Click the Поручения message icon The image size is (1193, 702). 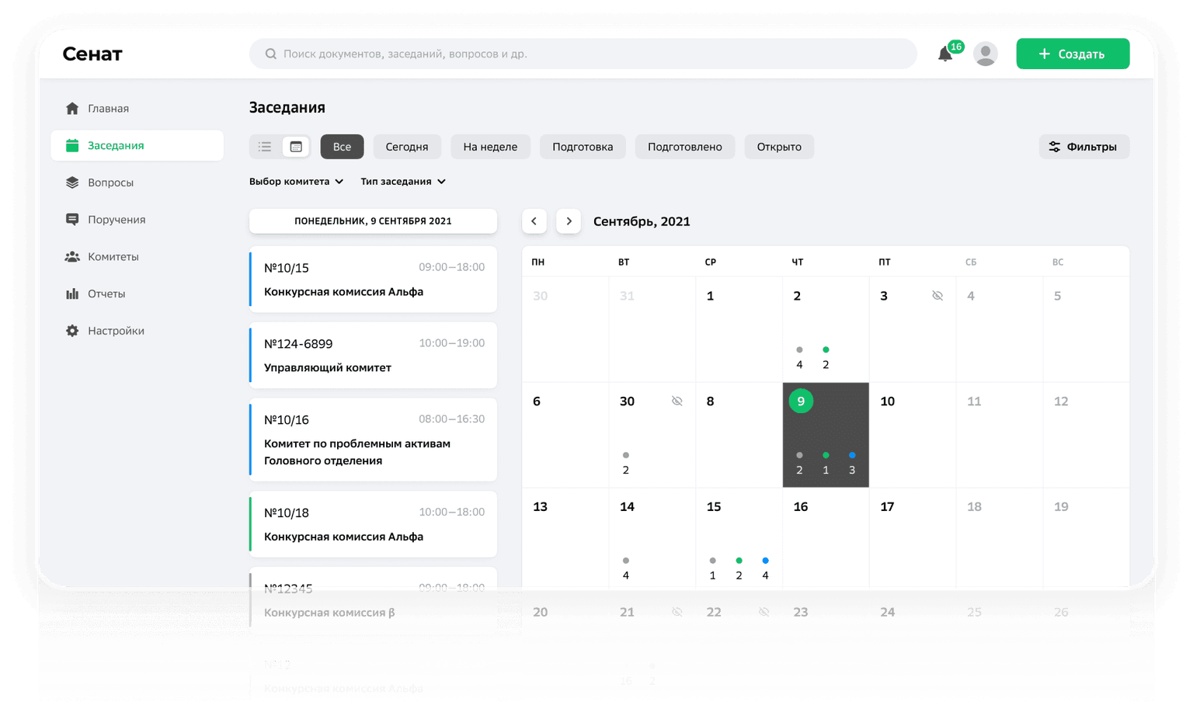pyautogui.click(x=72, y=220)
